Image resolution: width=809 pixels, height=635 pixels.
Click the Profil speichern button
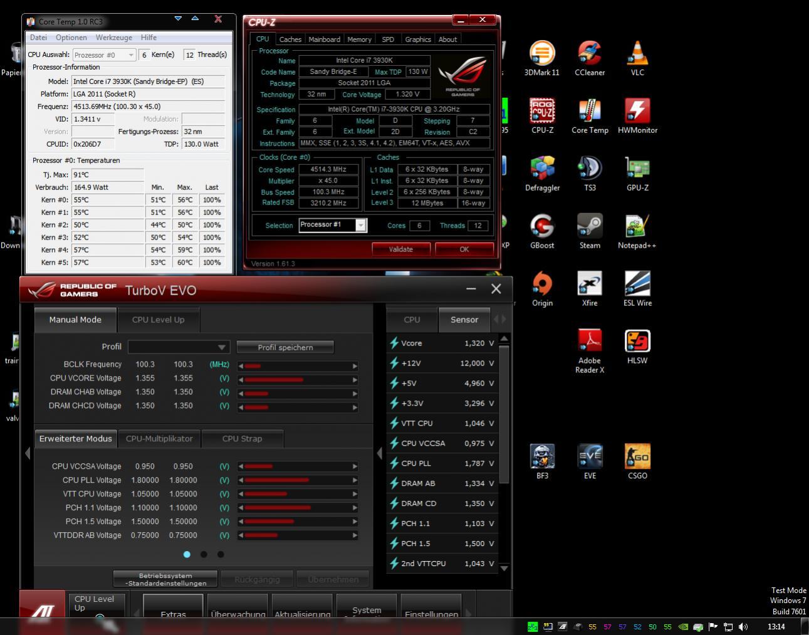pyautogui.click(x=285, y=347)
